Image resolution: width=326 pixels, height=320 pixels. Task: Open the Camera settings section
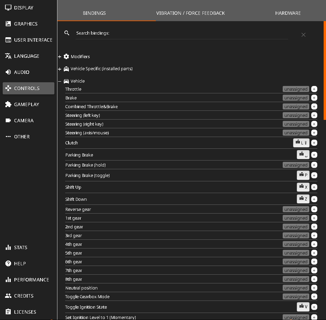pyautogui.click(x=24, y=121)
